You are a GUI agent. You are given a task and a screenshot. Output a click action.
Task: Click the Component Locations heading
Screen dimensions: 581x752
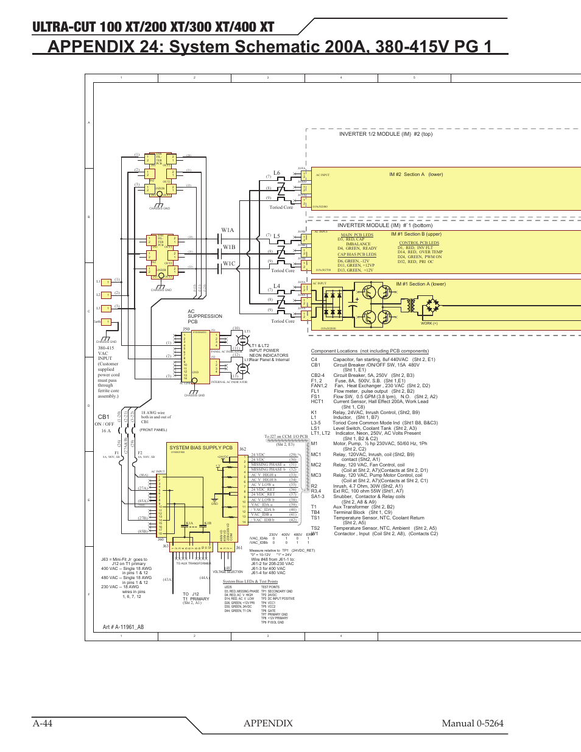(370, 351)
